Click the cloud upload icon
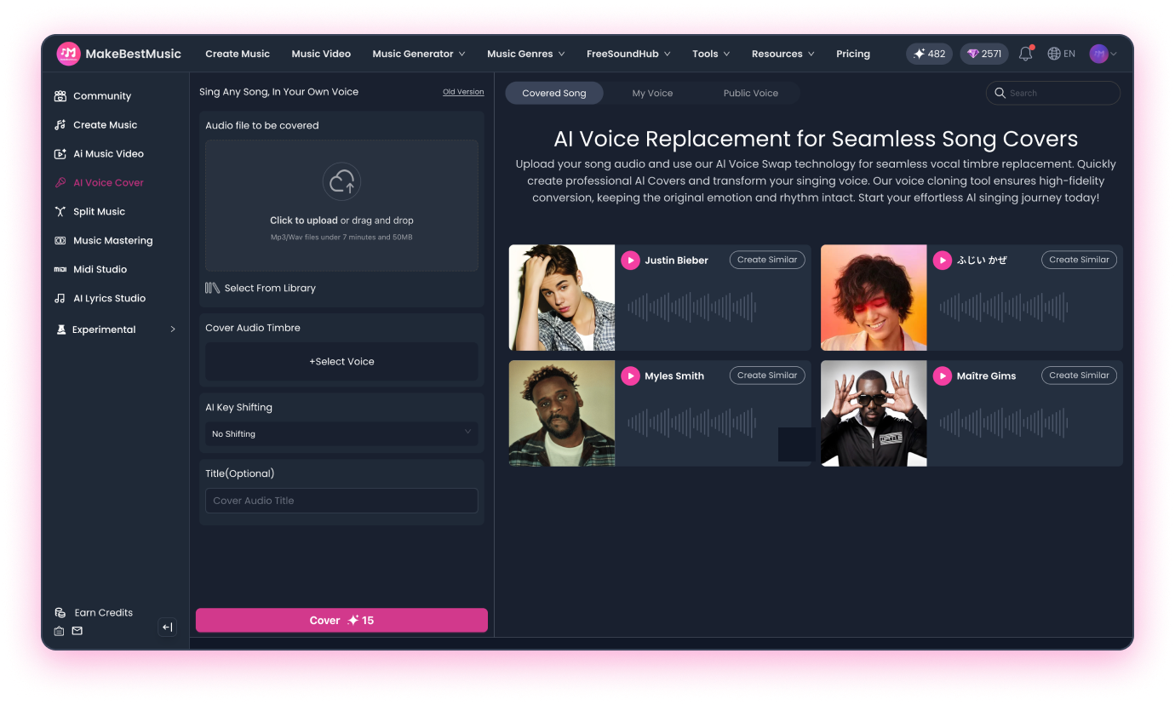Image resolution: width=1175 pixels, height=705 pixels. click(341, 181)
